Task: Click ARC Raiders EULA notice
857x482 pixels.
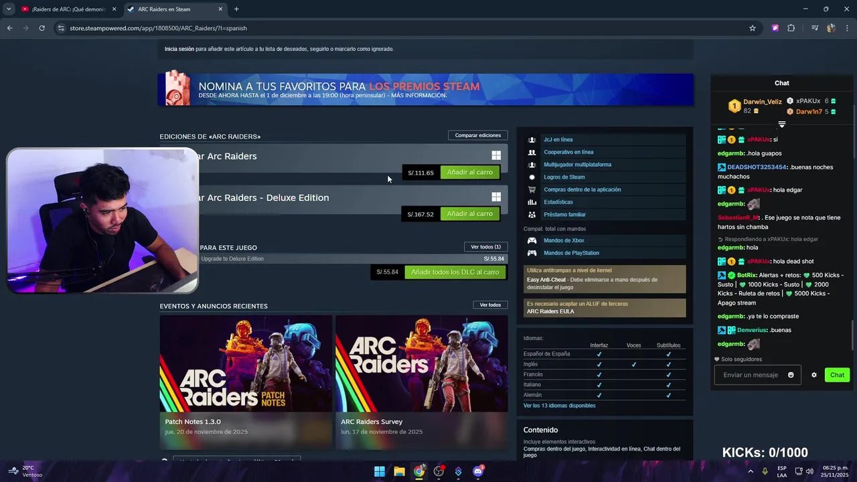Action: [605, 308]
